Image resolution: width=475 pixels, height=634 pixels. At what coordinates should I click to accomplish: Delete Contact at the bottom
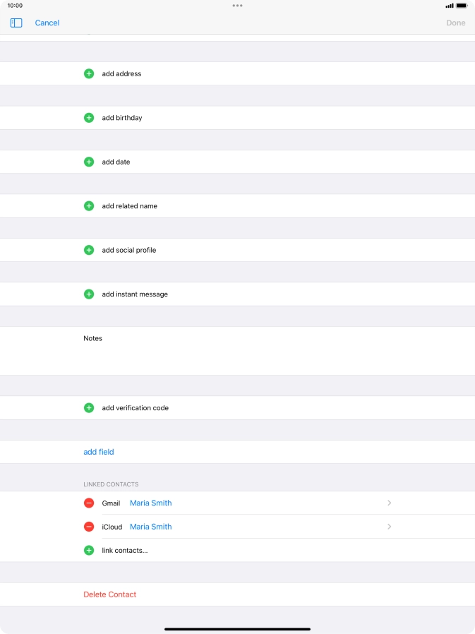[110, 594]
